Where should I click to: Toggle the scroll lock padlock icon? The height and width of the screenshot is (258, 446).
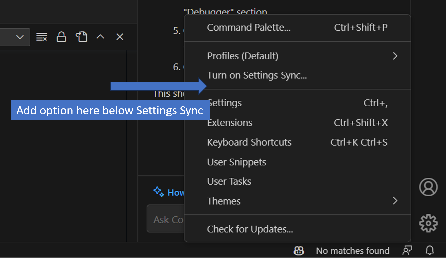click(x=61, y=37)
